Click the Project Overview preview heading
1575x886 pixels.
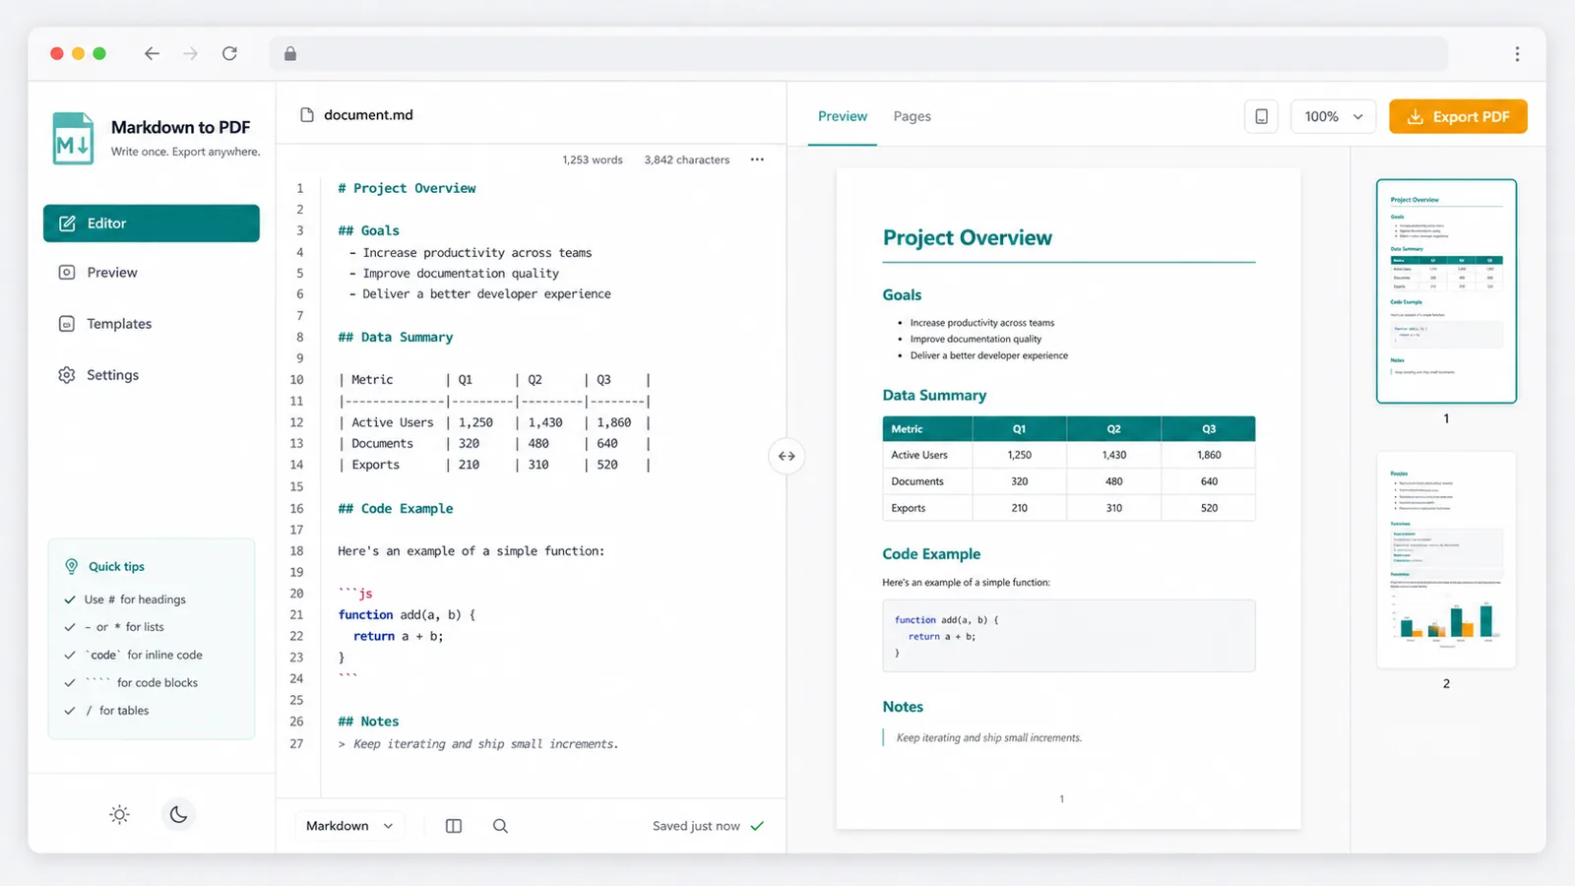coord(968,237)
